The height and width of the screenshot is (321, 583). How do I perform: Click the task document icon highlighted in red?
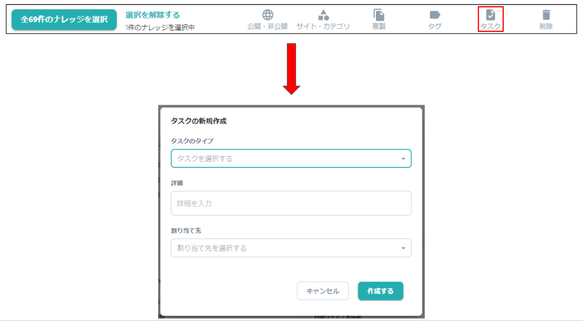click(490, 15)
